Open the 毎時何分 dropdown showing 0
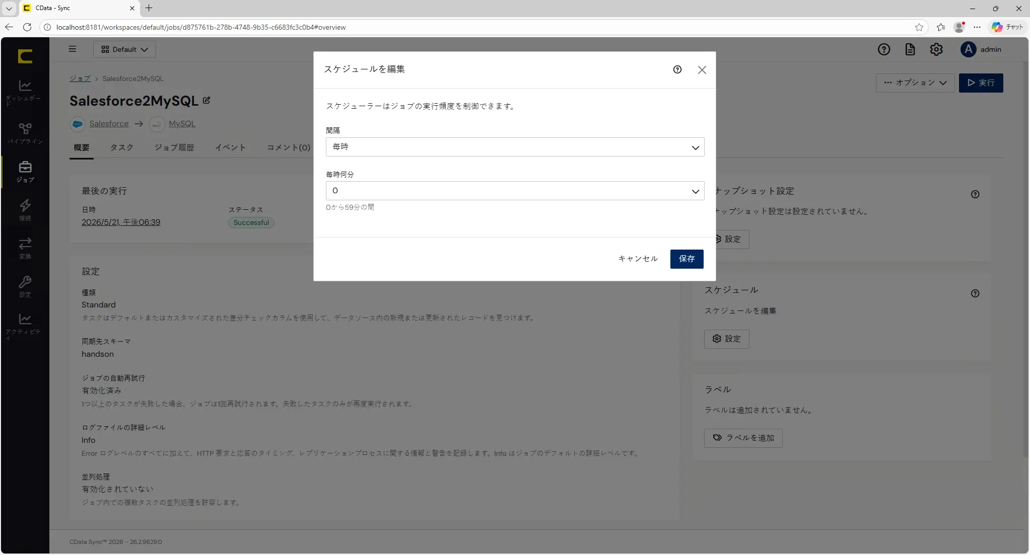 (x=515, y=191)
